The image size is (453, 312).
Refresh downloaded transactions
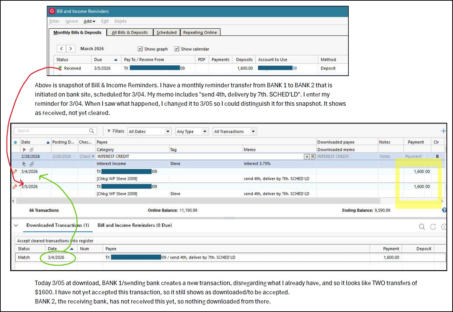[x=433, y=227]
